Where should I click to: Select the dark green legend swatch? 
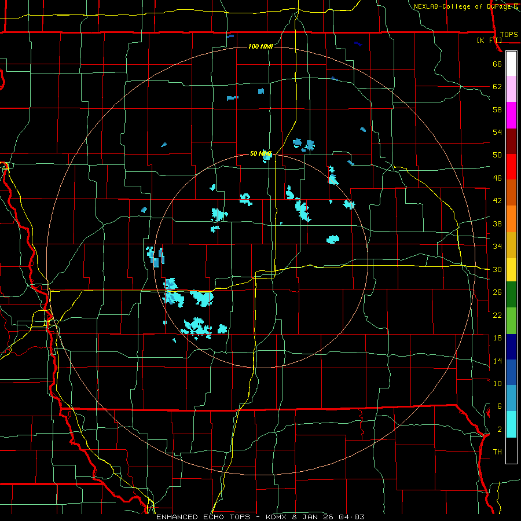click(x=511, y=295)
